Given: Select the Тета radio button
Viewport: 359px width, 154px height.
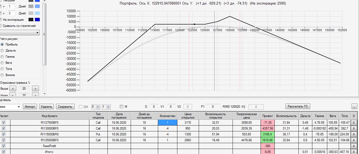Looking at the screenshot, I should [x=2, y=69].
